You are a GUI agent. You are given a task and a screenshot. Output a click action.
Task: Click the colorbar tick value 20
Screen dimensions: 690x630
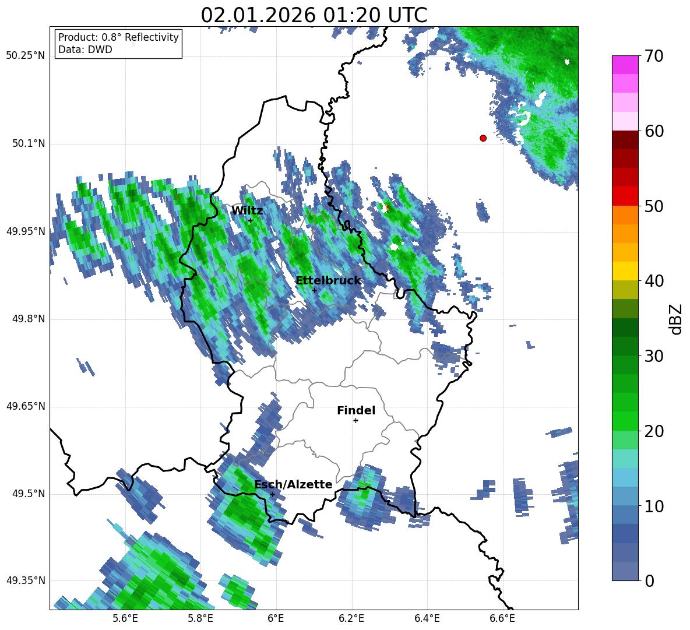[654, 431]
